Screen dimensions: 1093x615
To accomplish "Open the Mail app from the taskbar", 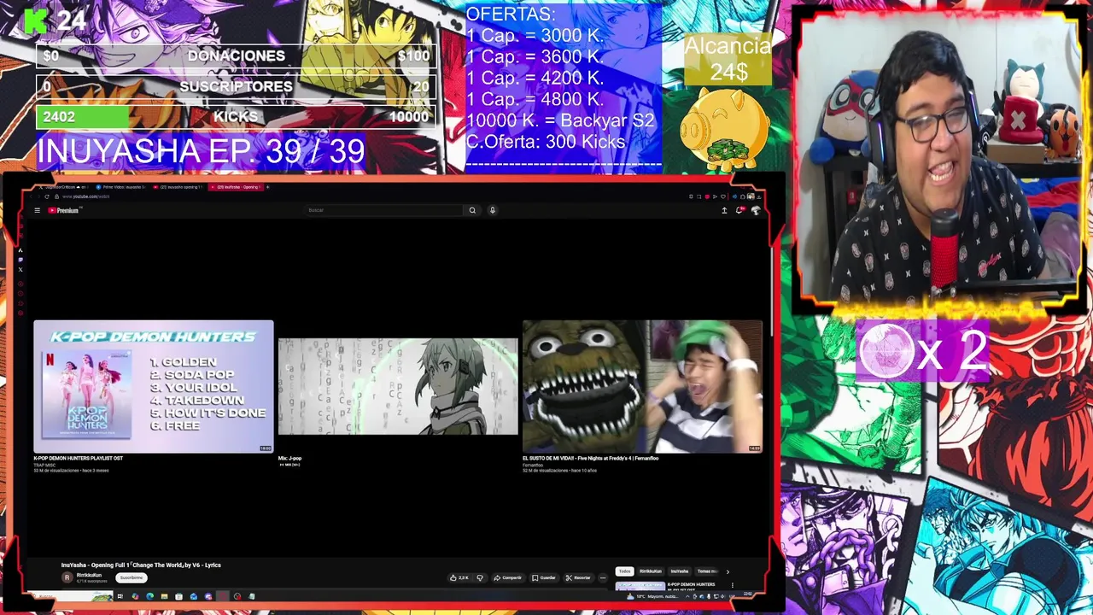I will (194, 596).
